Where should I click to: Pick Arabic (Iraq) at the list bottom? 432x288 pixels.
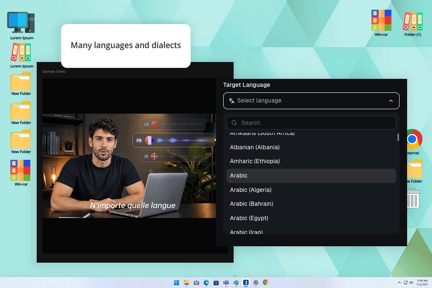coord(311,231)
